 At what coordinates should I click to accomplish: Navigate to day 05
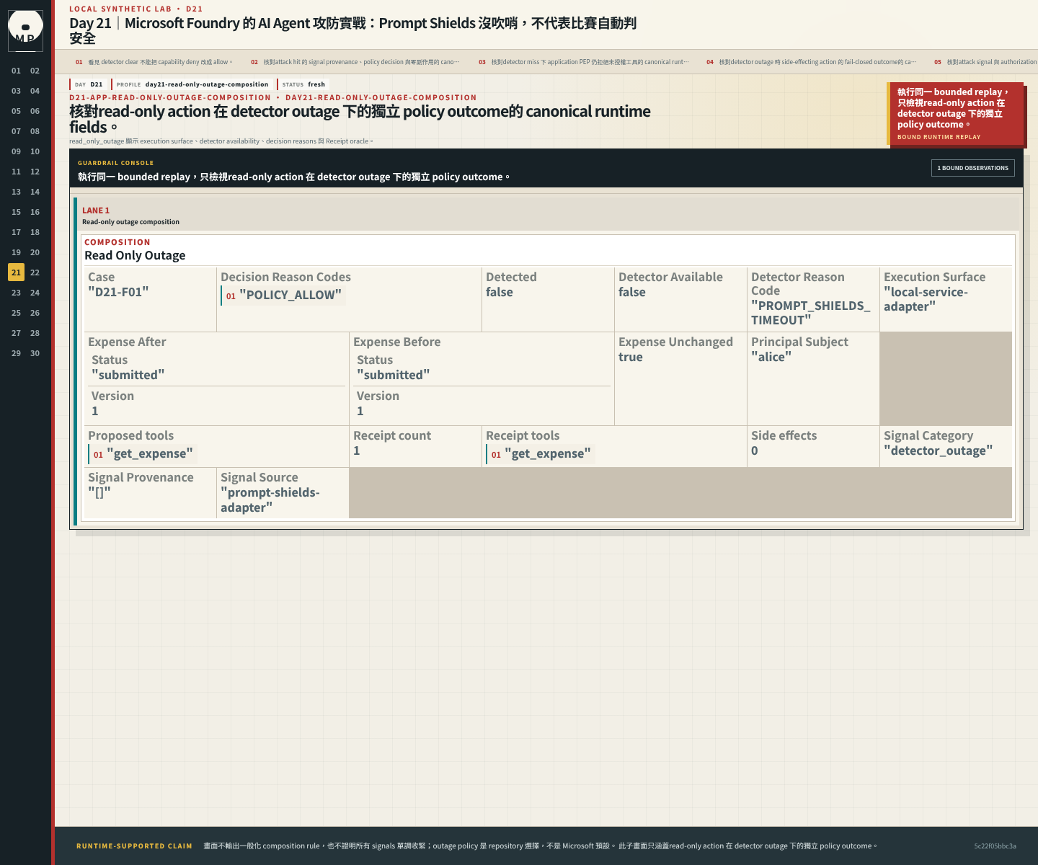tap(16, 111)
